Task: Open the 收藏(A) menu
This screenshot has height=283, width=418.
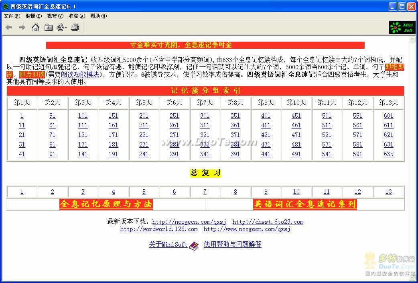Action: pos(77,16)
